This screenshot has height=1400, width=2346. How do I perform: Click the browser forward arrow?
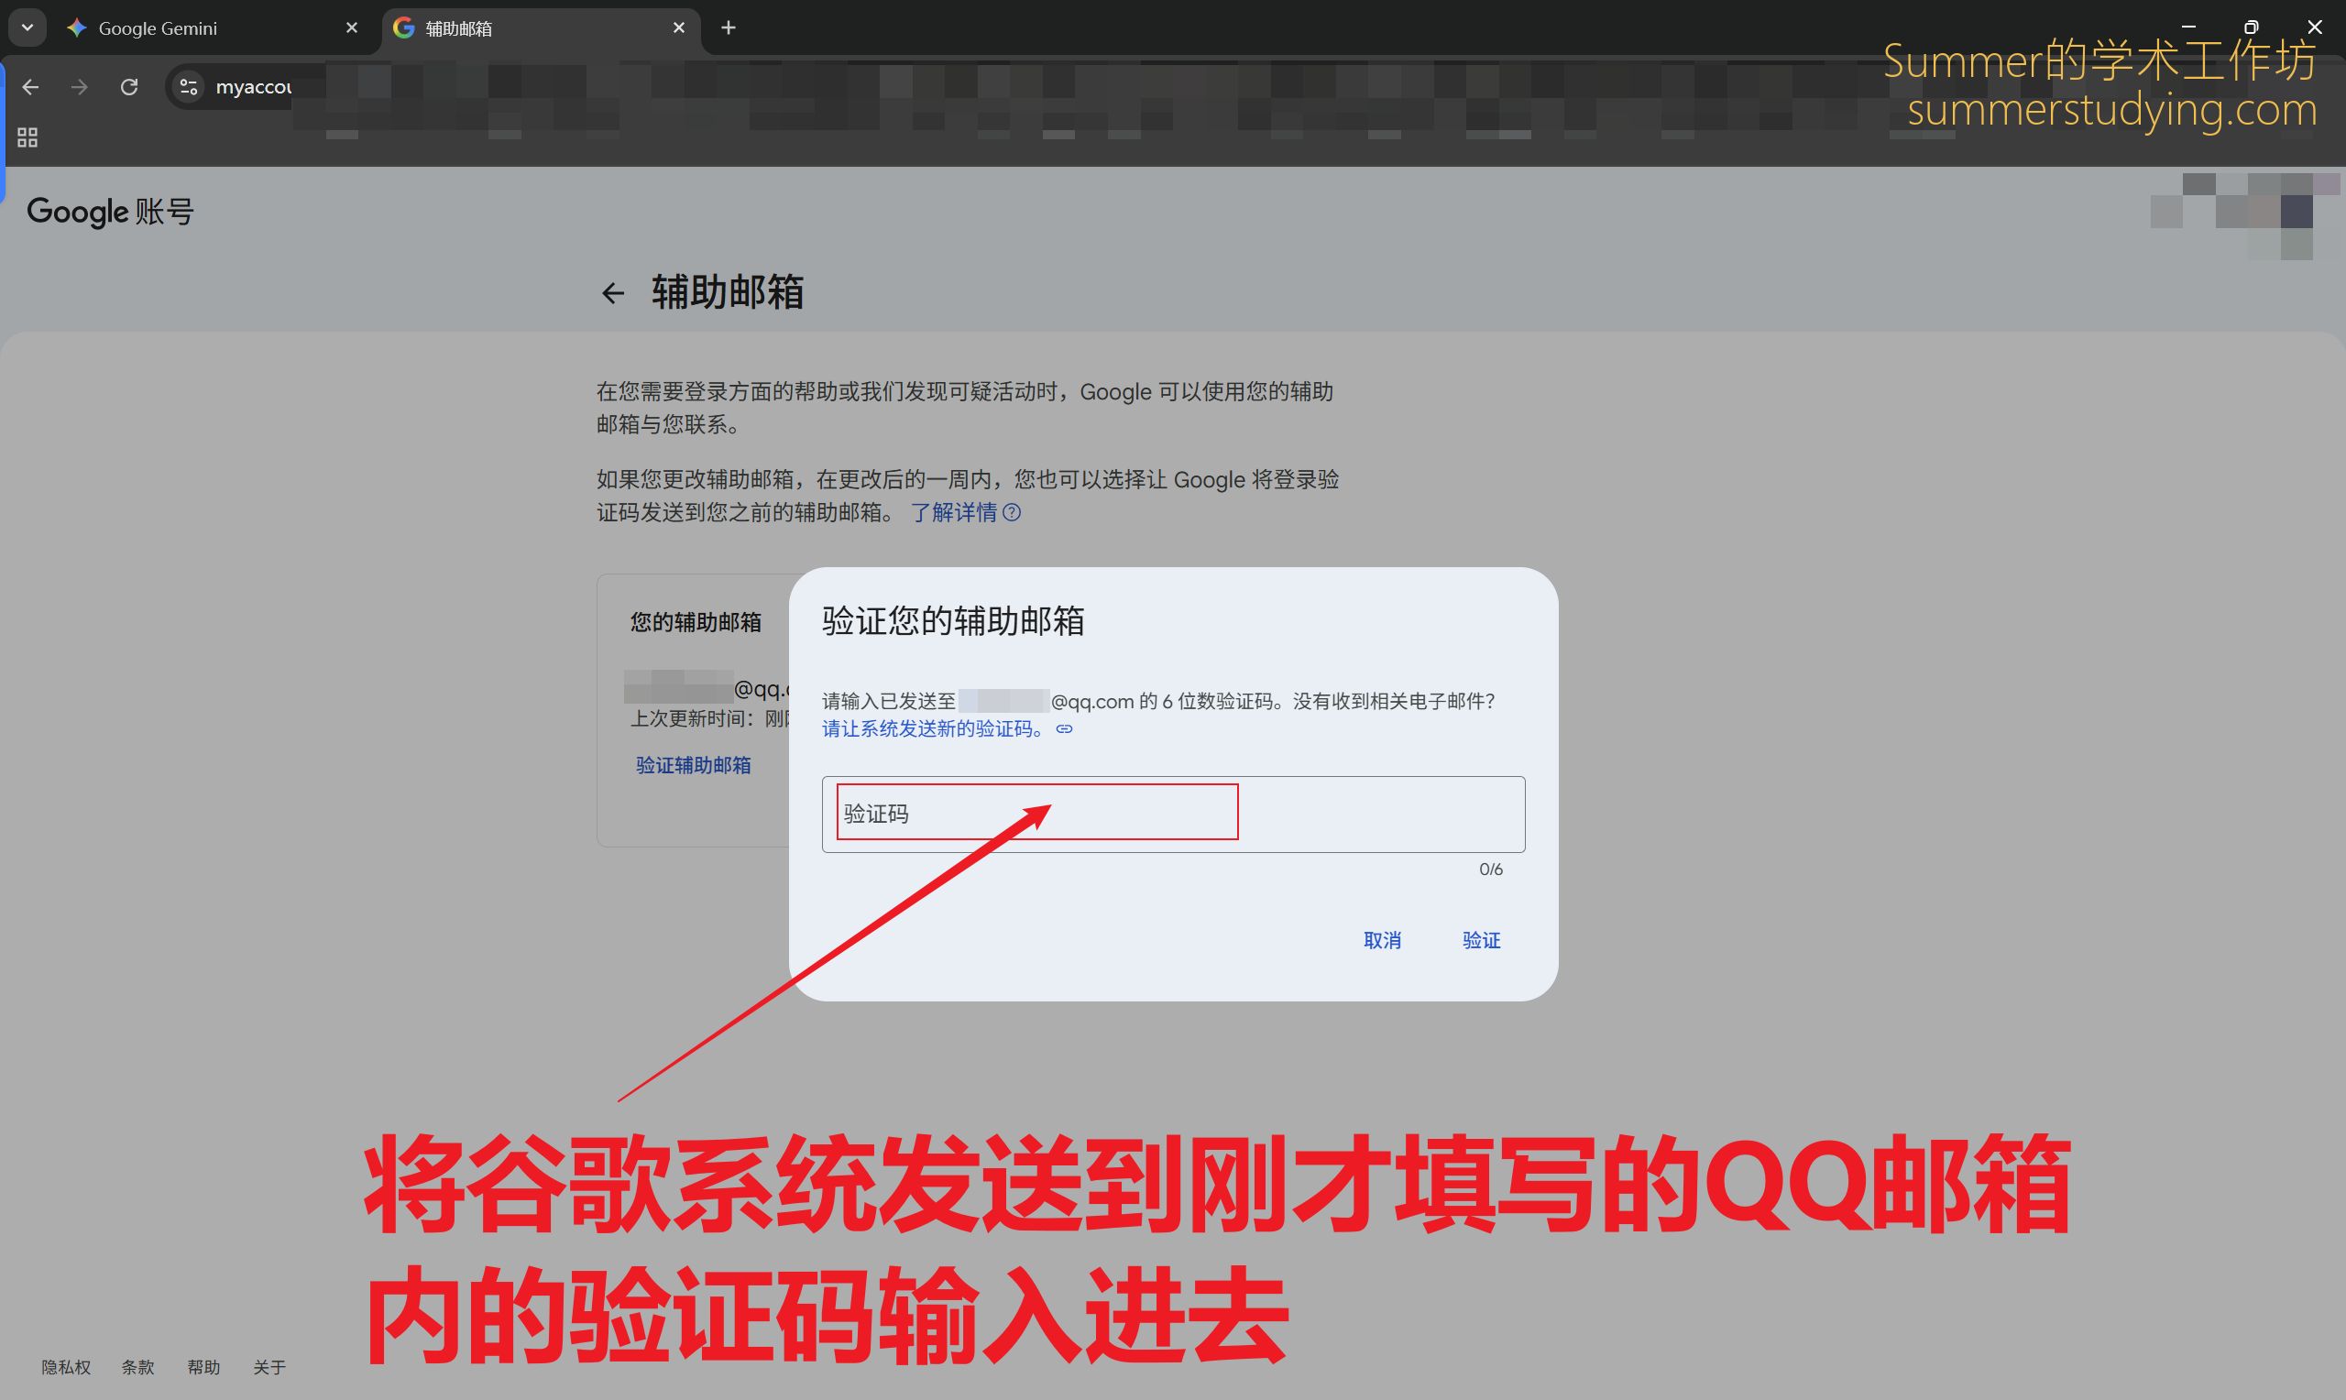(80, 87)
